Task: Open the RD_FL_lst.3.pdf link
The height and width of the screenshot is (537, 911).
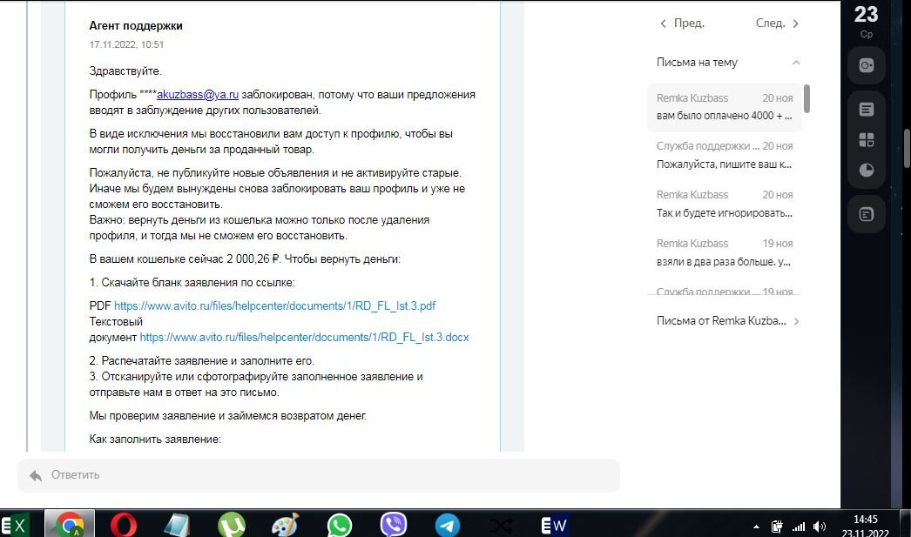Action: (x=274, y=306)
